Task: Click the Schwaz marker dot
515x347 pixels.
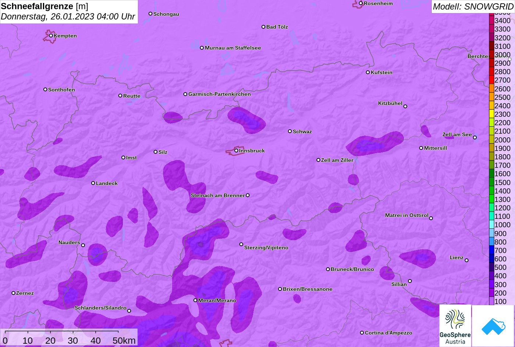Action: tap(290, 131)
